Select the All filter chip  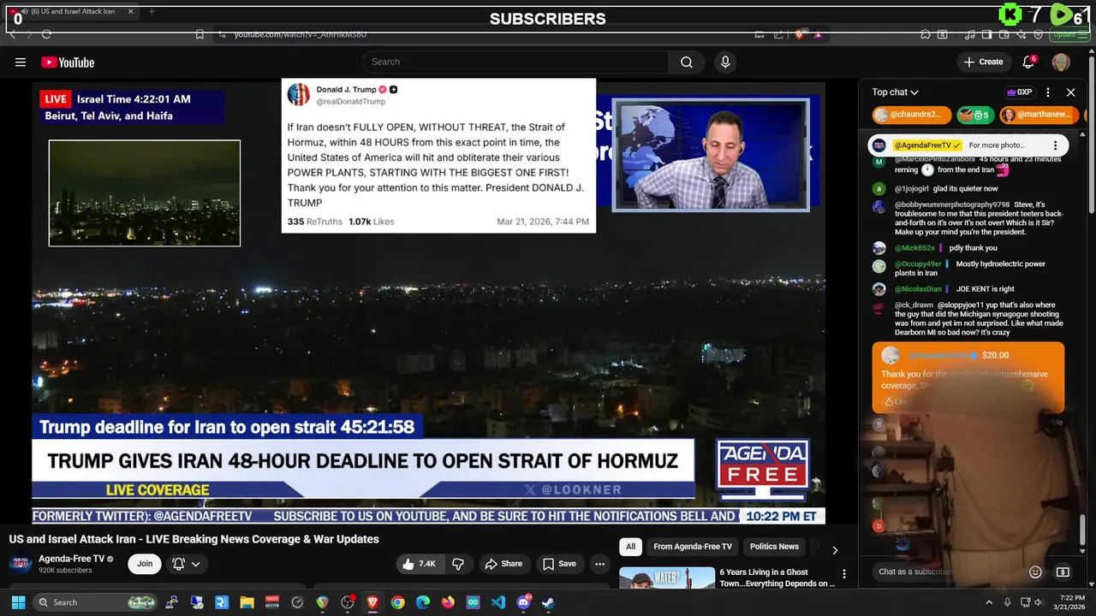(630, 547)
